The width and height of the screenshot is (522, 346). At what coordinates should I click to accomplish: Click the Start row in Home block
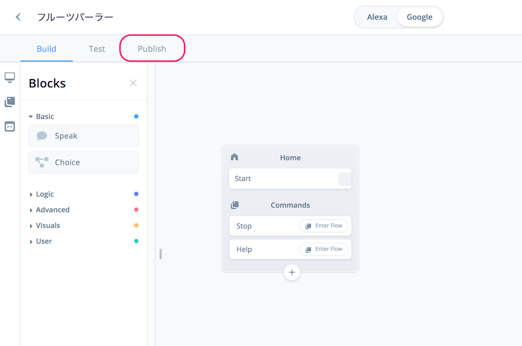290,179
